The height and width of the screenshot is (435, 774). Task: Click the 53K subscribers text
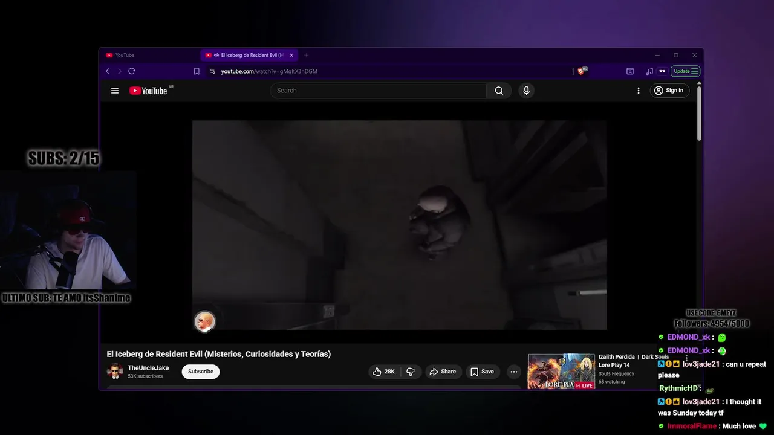[145, 376]
